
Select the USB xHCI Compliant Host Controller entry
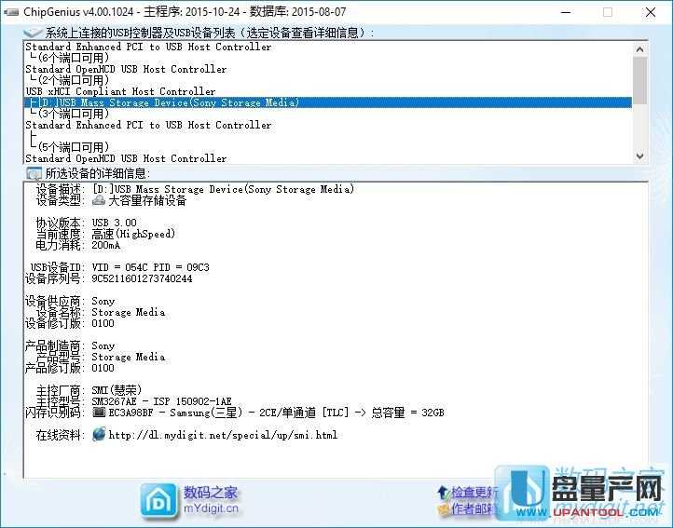[x=119, y=91]
